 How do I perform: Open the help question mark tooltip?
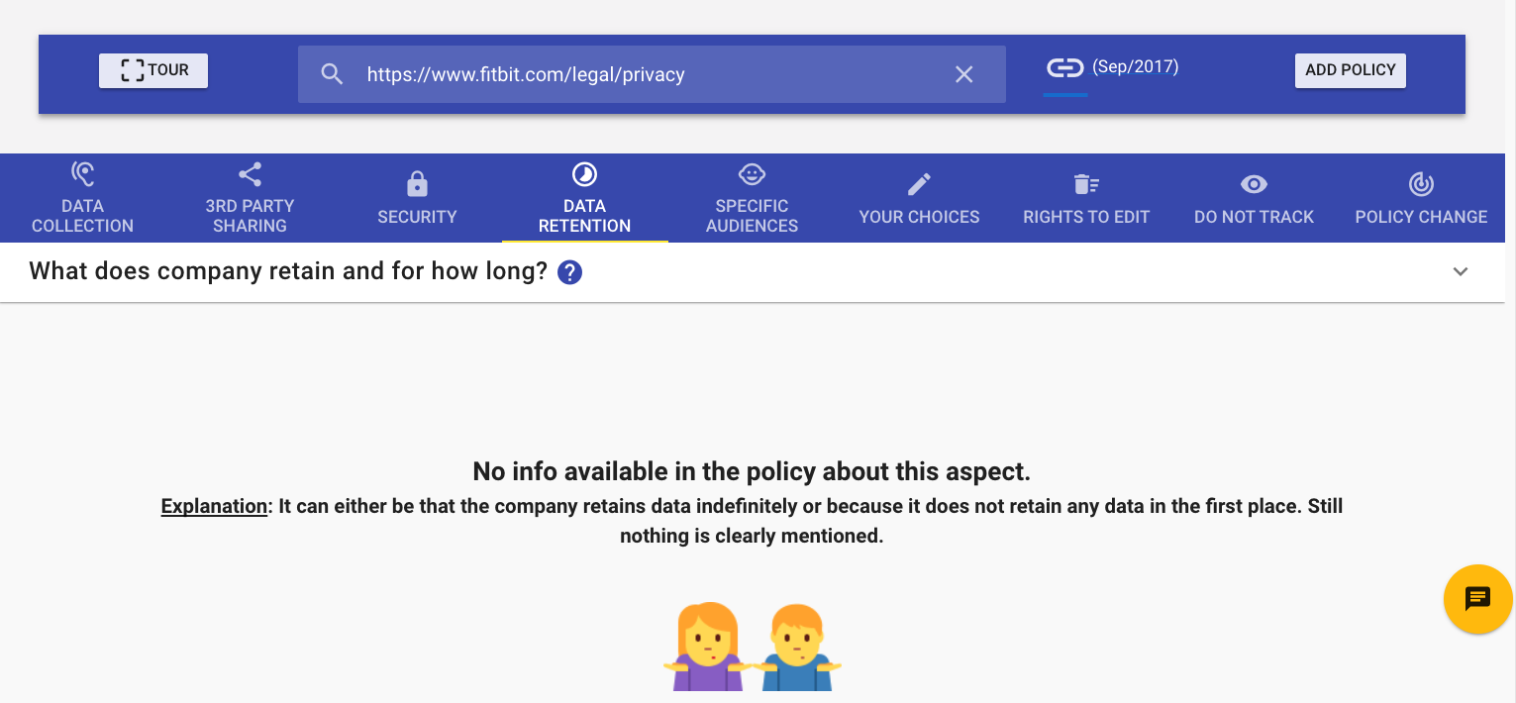click(569, 272)
